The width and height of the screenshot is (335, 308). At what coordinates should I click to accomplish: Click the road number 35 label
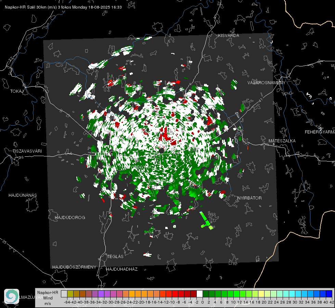pyautogui.click(x=5, y=242)
